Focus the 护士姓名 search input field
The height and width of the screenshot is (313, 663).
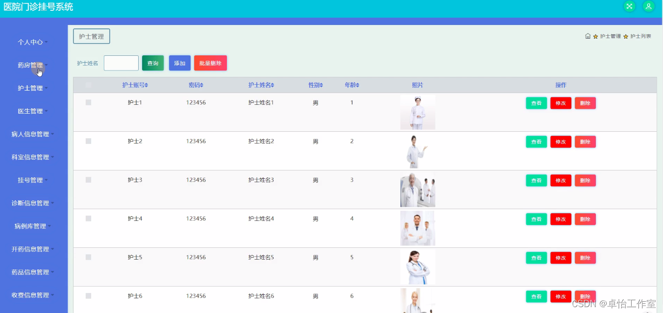coord(121,63)
